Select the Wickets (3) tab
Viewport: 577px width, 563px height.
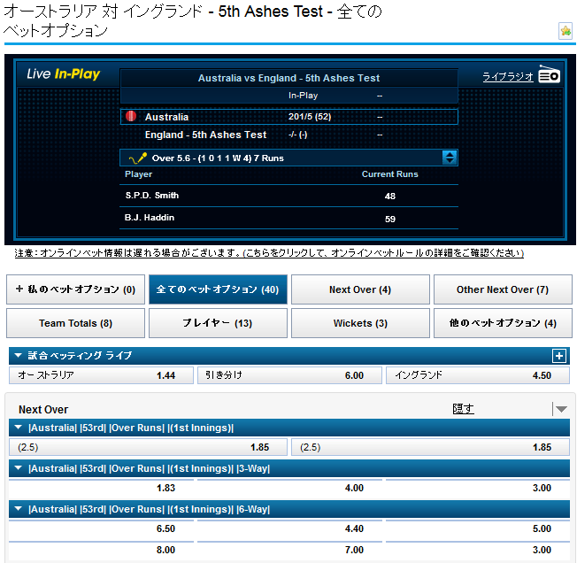point(360,324)
